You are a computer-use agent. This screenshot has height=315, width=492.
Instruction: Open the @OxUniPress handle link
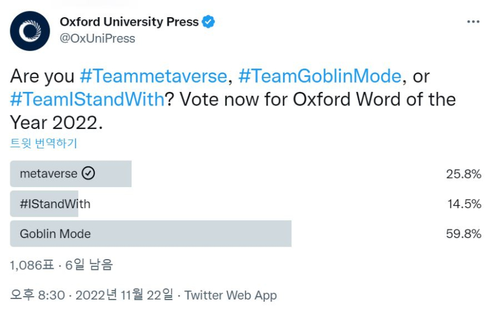pyautogui.click(x=97, y=39)
